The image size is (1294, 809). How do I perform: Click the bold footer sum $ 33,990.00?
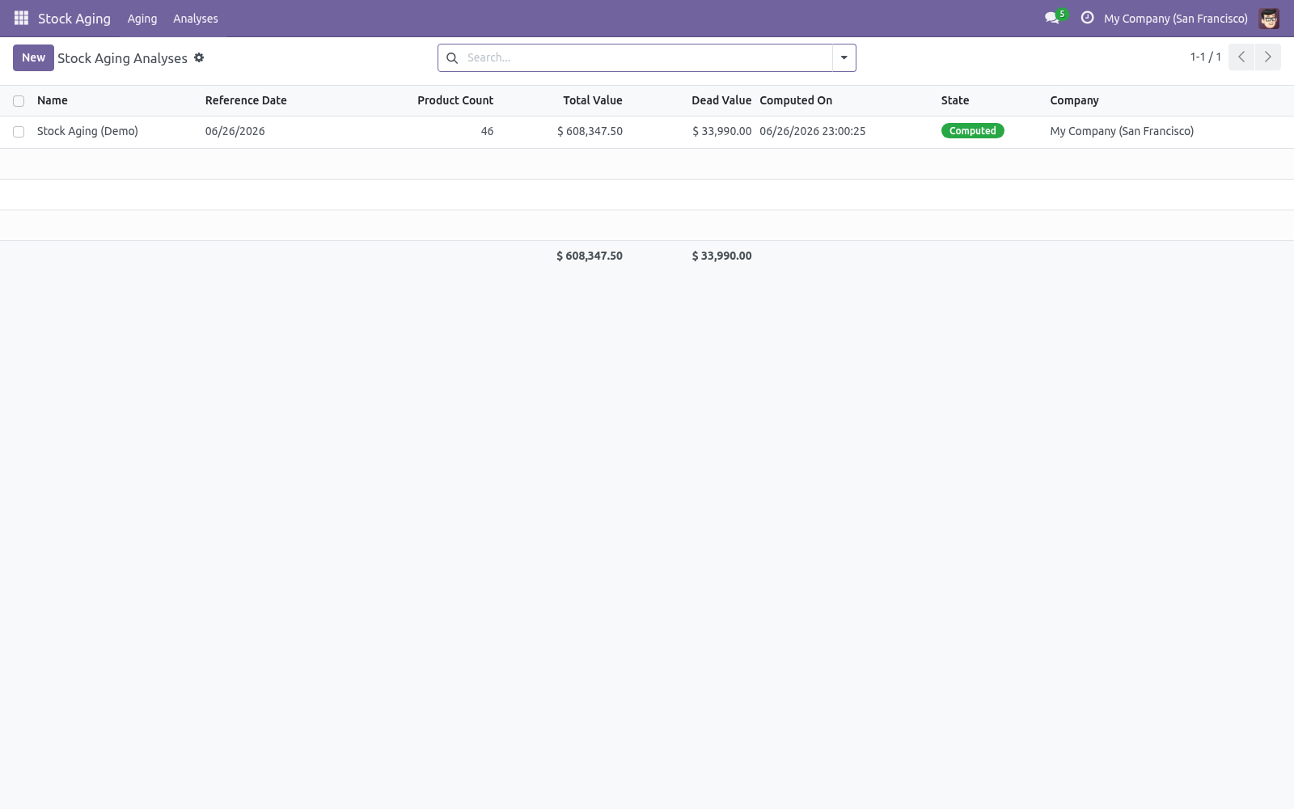pos(721,256)
